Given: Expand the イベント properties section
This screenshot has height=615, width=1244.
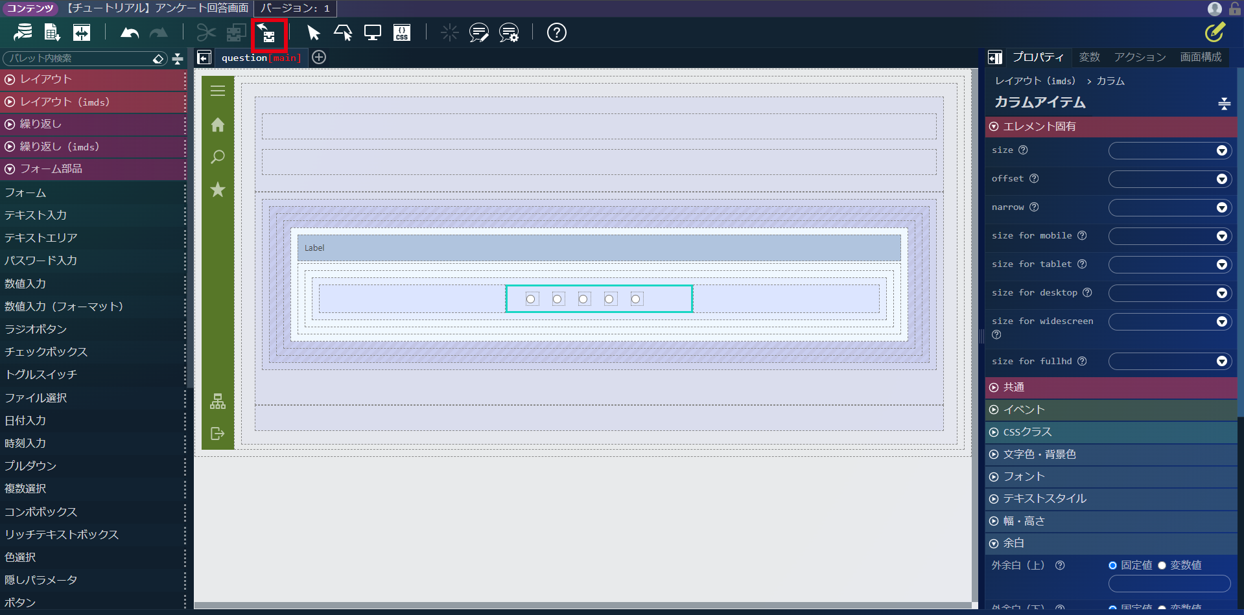Looking at the screenshot, I should [1111, 410].
